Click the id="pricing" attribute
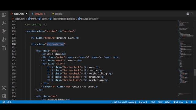Viewport: 196px width, 110px height. coord(66,31)
